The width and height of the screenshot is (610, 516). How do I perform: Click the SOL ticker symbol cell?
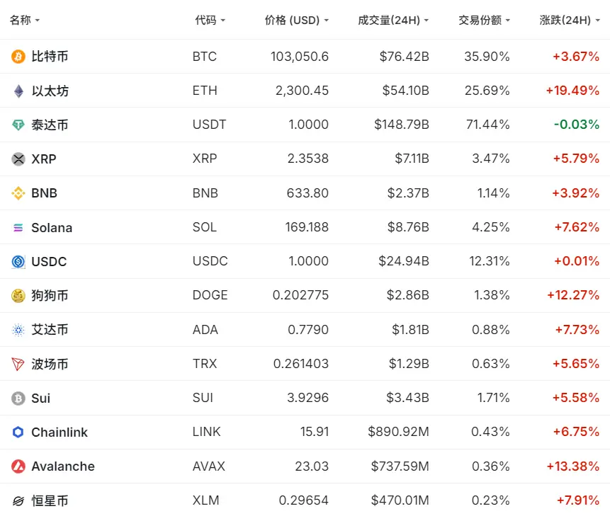click(205, 228)
